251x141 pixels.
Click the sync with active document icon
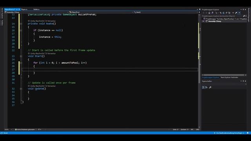coord(221,13)
